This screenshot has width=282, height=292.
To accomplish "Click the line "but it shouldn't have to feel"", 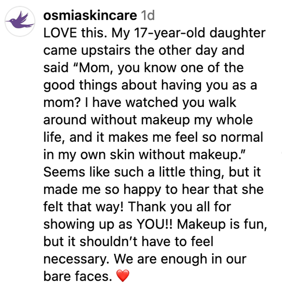I will 128,241.
